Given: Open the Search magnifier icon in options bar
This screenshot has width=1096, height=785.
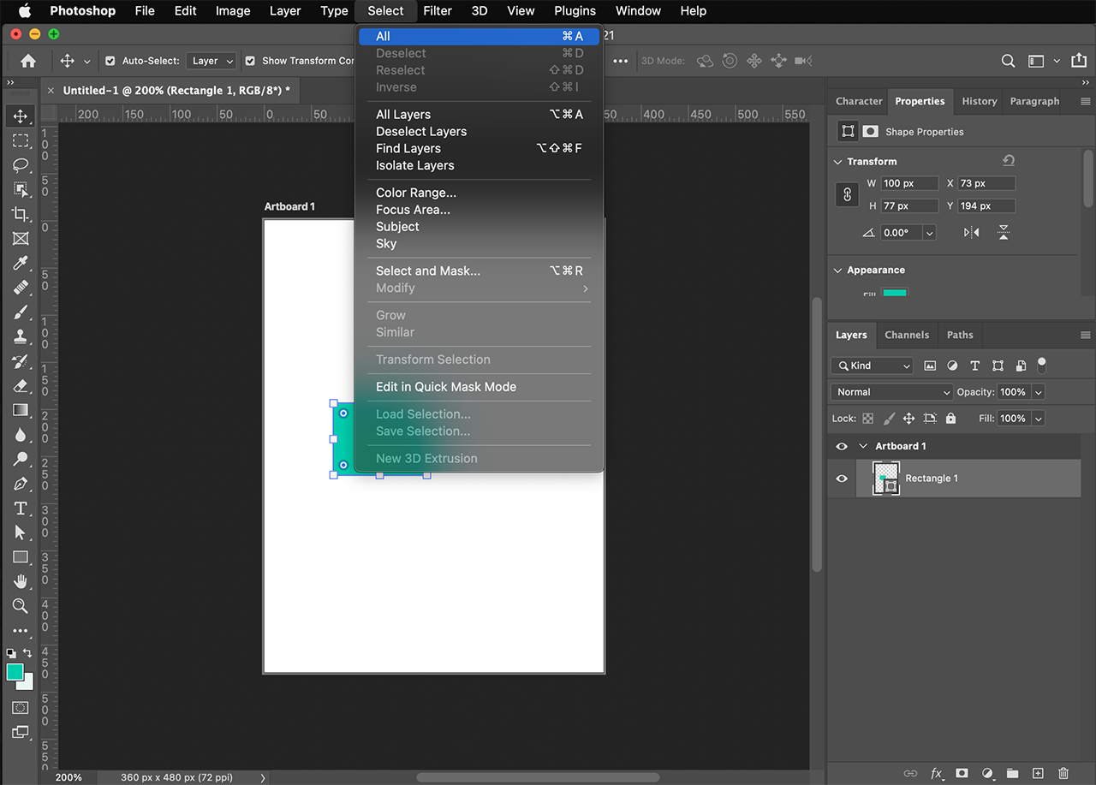Looking at the screenshot, I should click(1009, 61).
